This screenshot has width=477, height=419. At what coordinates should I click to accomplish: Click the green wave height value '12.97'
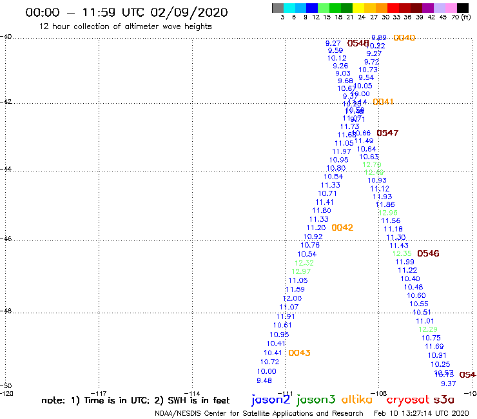tap(301, 271)
